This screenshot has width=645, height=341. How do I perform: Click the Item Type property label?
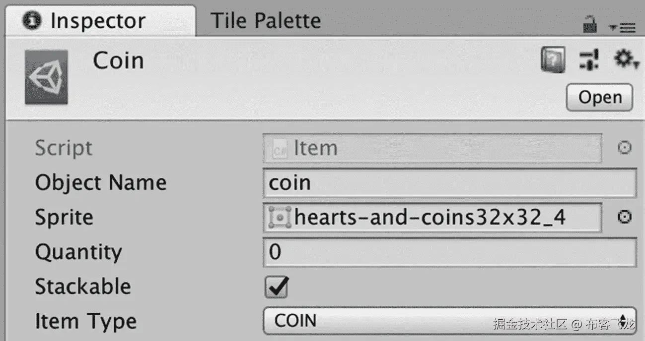(x=85, y=322)
